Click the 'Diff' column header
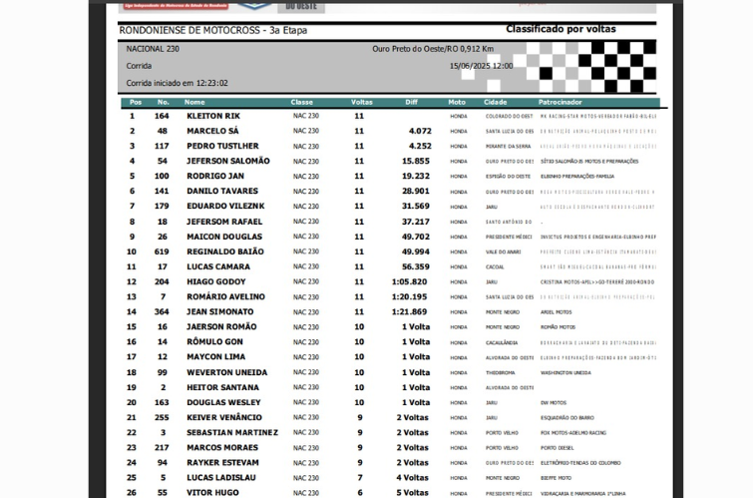Viewport: 753px width, 498px height. click(x=411, y=102)
